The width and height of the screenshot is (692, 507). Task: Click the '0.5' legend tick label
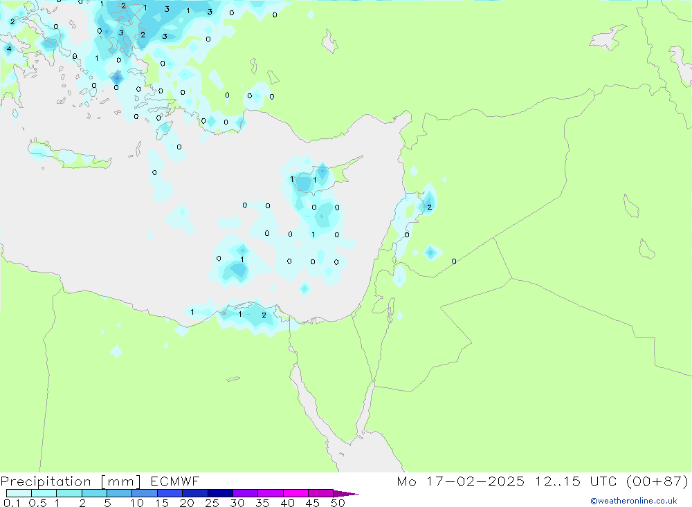(37, 503)
